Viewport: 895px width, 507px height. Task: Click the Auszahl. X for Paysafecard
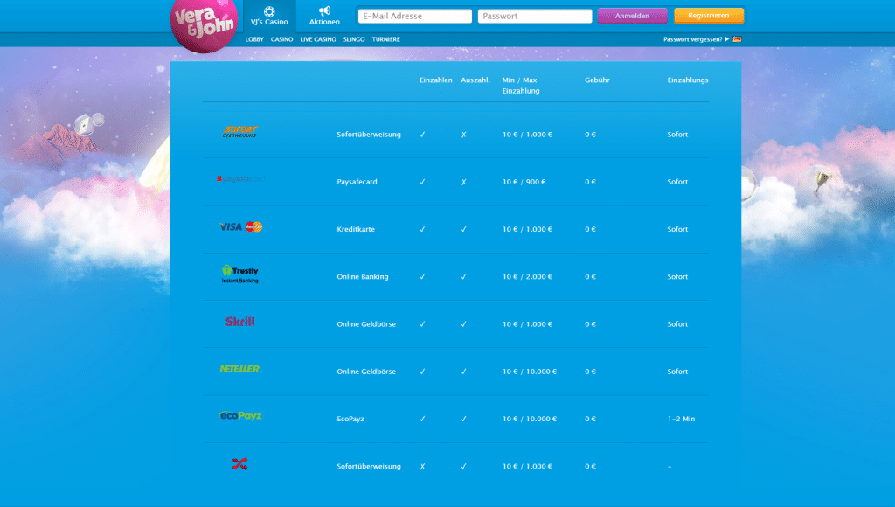coord(463,182)
